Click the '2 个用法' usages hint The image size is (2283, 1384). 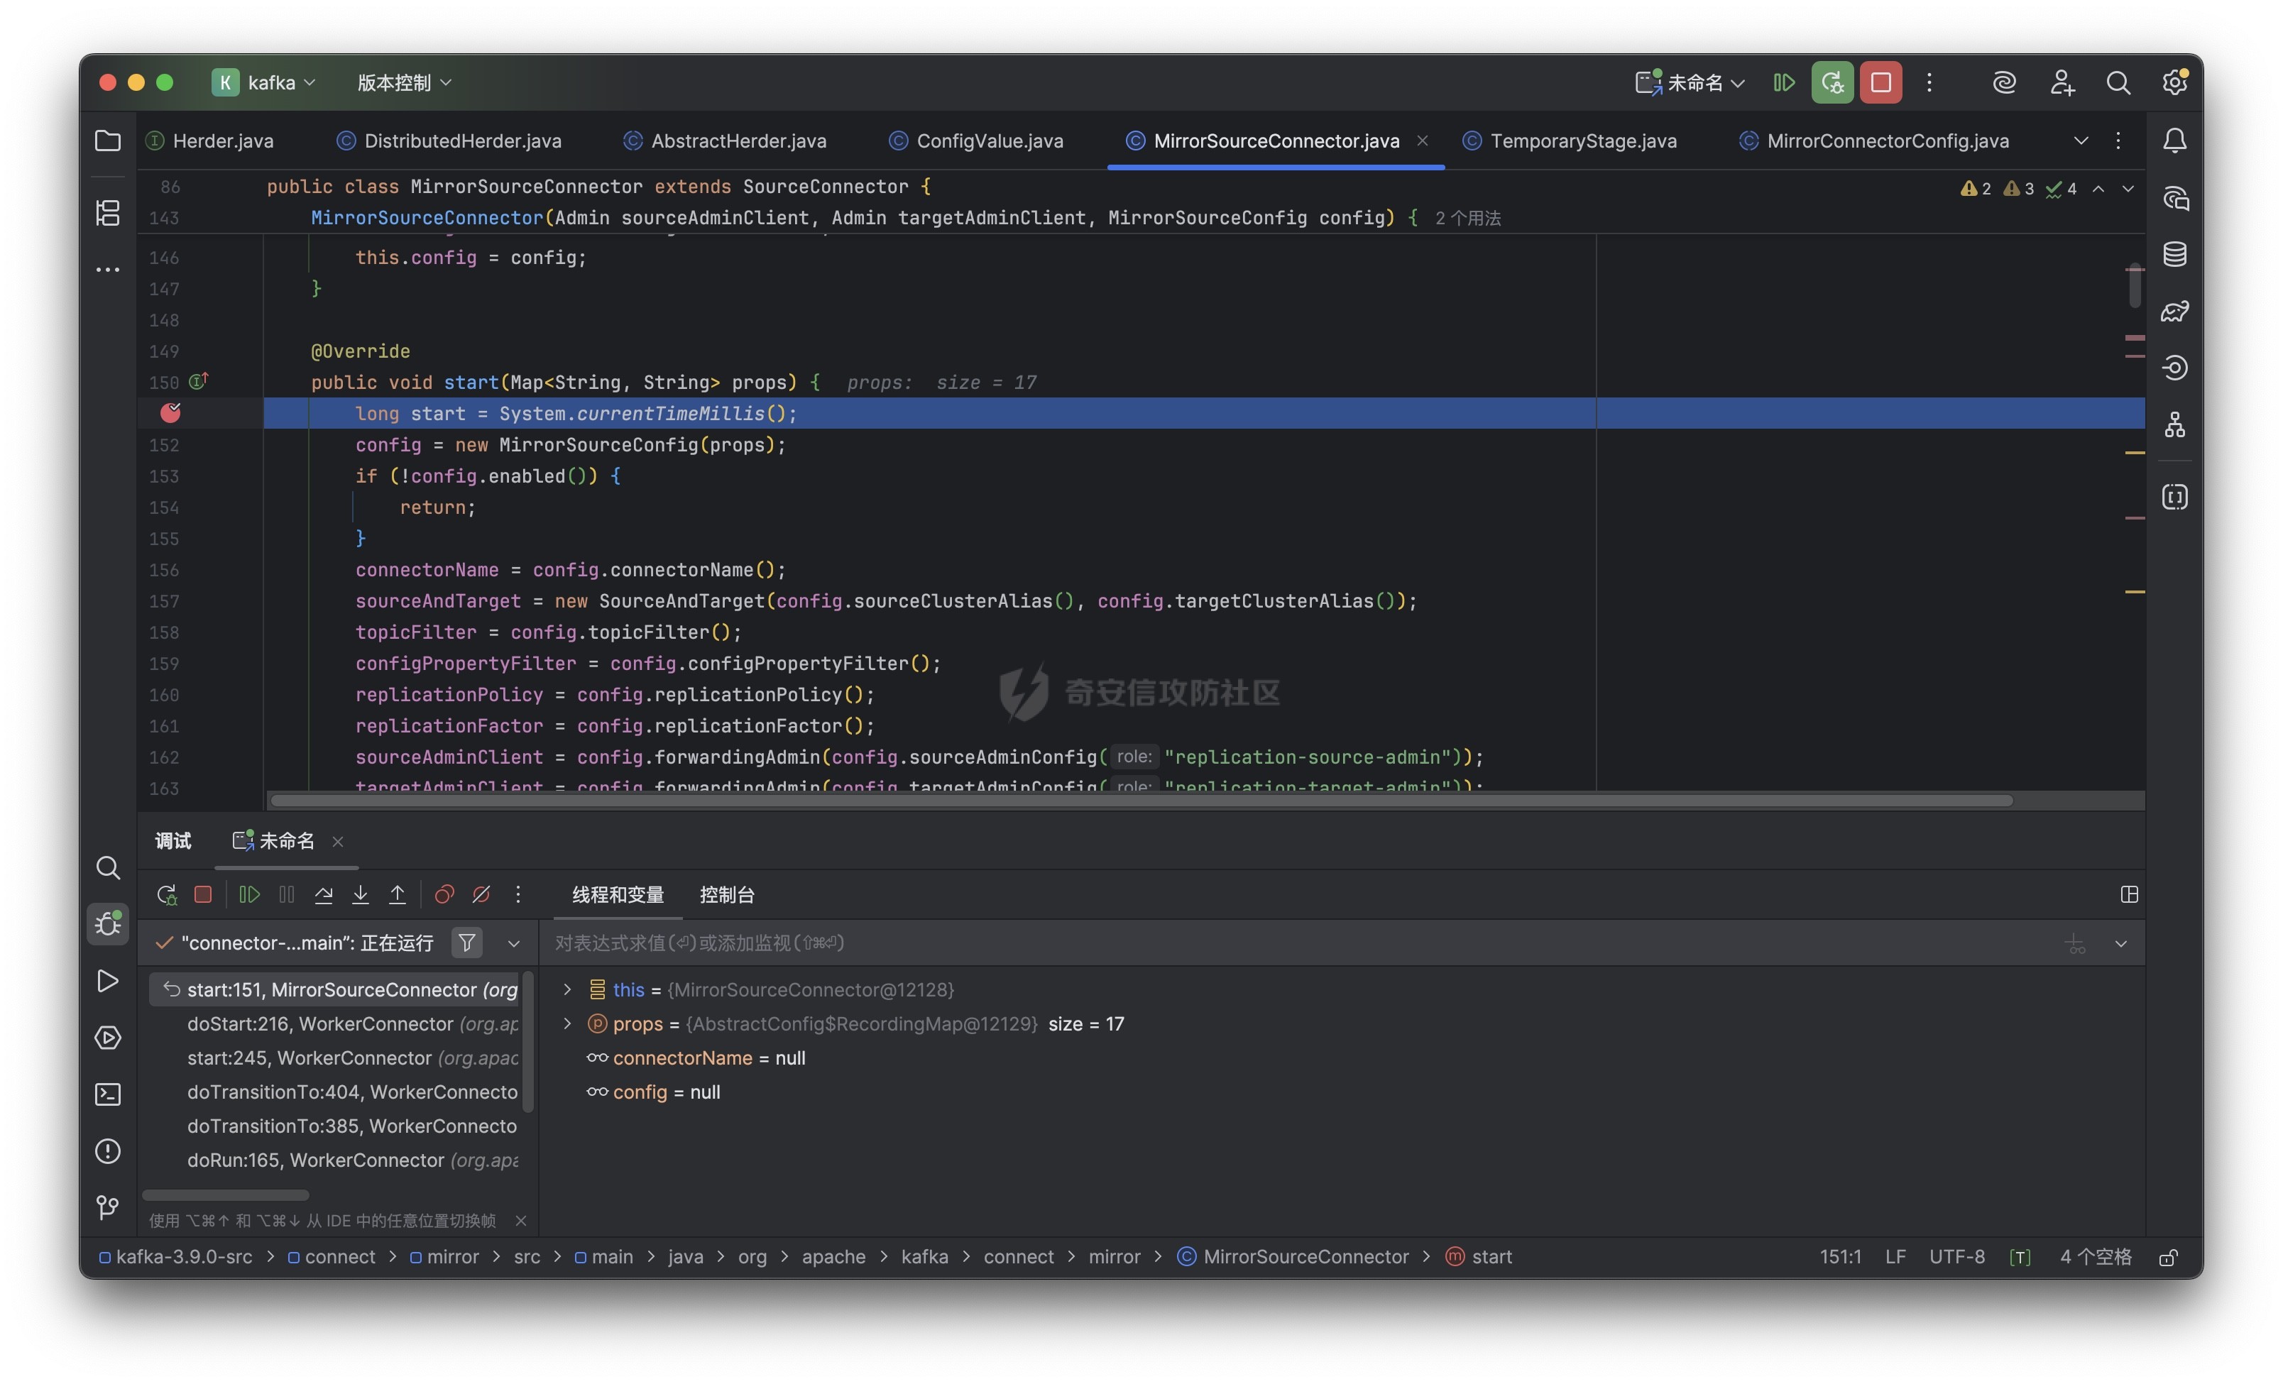[1467, 218]
